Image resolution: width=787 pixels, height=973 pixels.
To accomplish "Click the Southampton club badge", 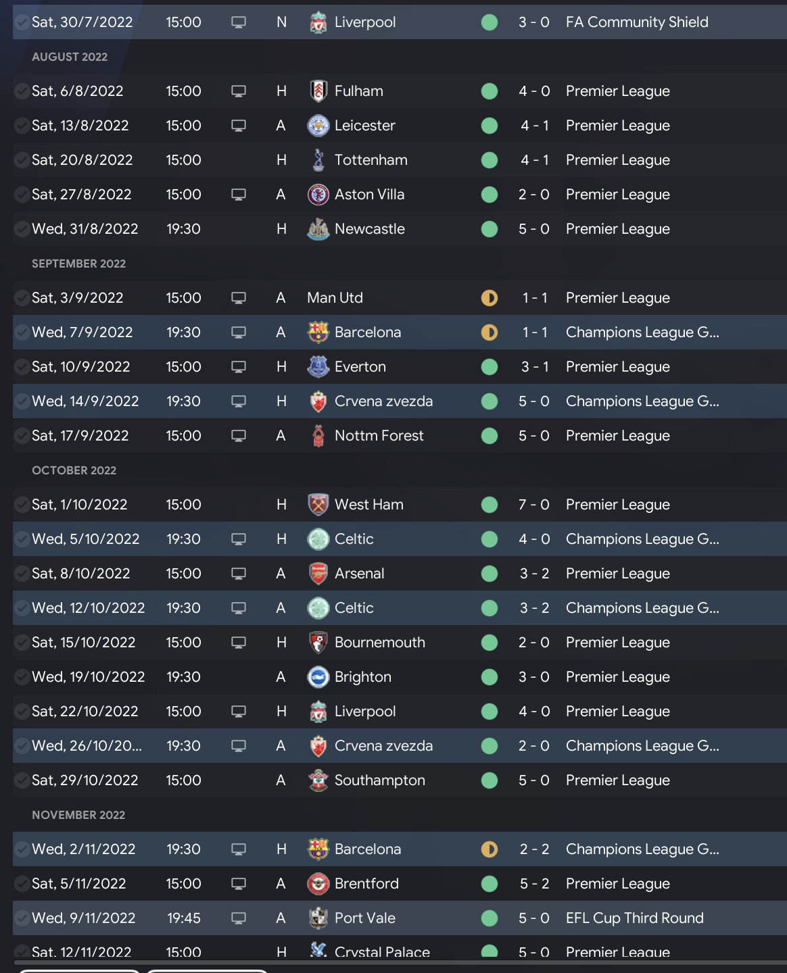I will coord(318,780).
